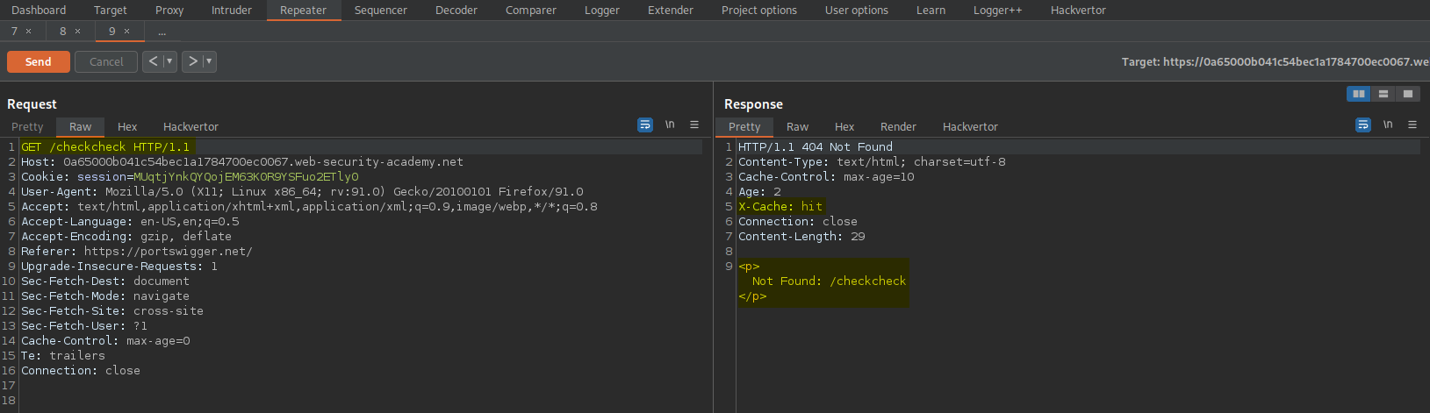Add new Repeater tab via ellipsis
This screenshot has height=413, width=1430.
(x=162, y=32)
